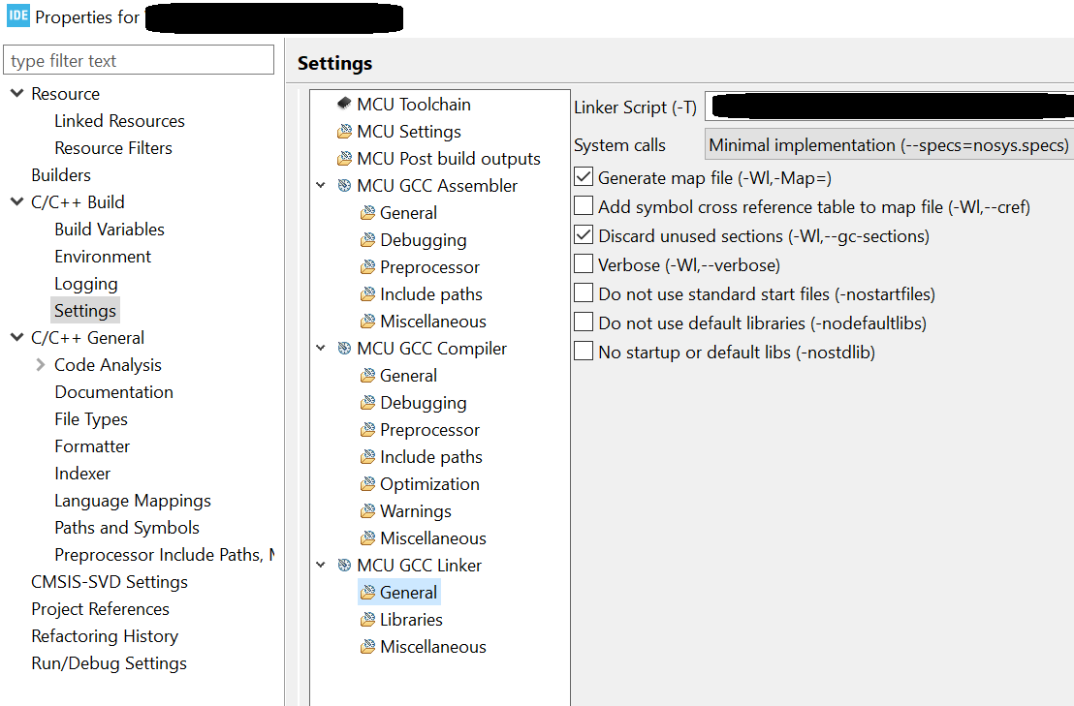The image size is (1074, 706).
Task: Click the MCU GCC Assembler gear icon
Action: point(344,185)
